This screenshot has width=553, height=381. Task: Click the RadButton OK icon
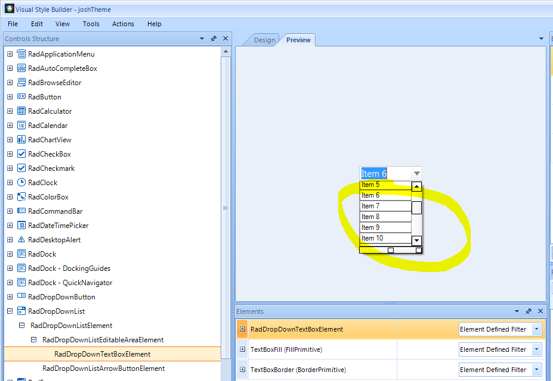click(x=21, y=96)
